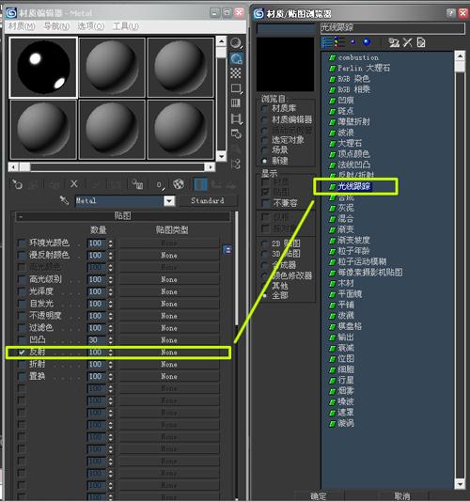Open the 选项(O) menu

tap(91, 26)
